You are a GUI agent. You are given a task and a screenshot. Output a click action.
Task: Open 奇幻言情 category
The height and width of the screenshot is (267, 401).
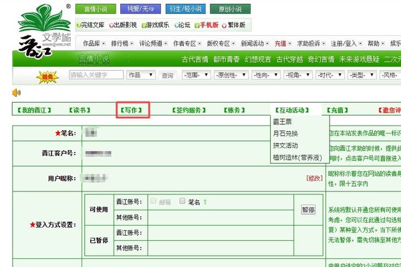(321, 59)
